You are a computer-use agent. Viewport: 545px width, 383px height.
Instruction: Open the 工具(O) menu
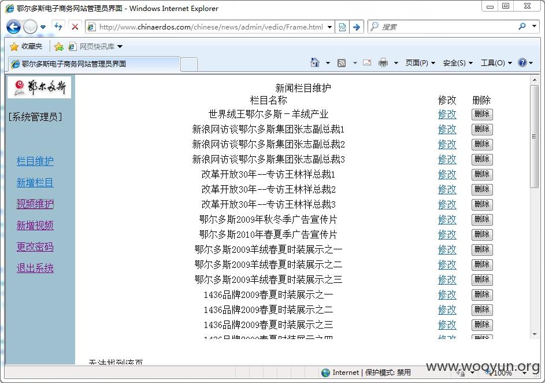click(x=496, y=63)
